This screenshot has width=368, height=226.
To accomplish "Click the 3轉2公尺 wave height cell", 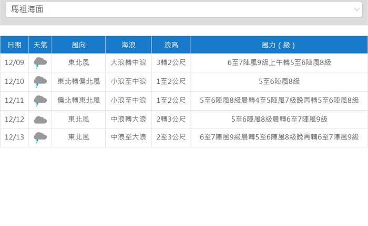I will point(171,63).
